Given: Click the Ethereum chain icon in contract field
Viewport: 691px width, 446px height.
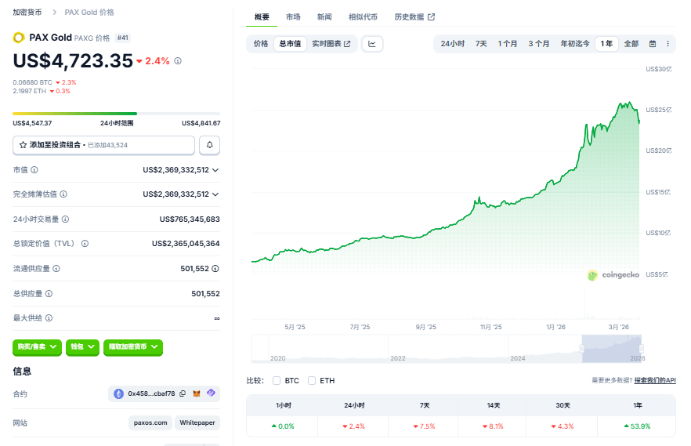Looking at the screenshot, I should point(118,393).
